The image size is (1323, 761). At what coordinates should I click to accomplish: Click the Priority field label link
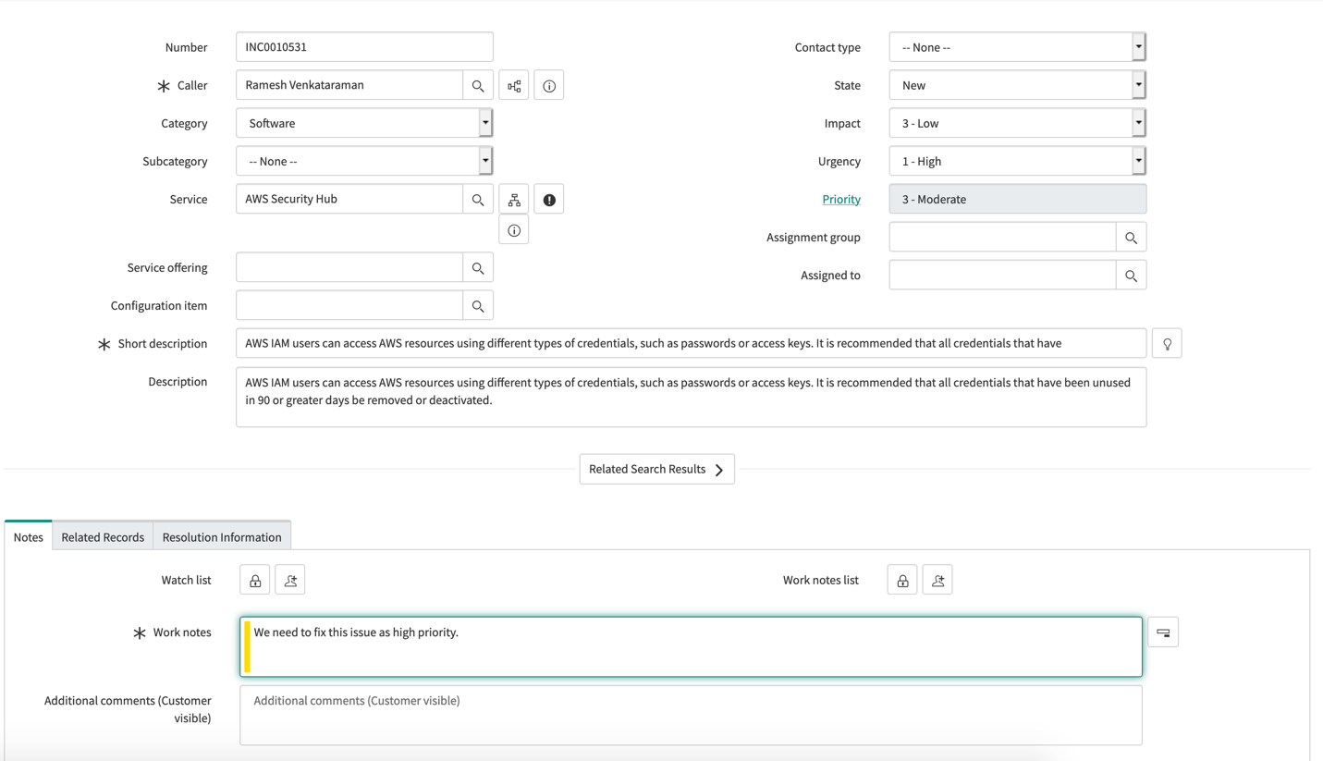[840, 198]
